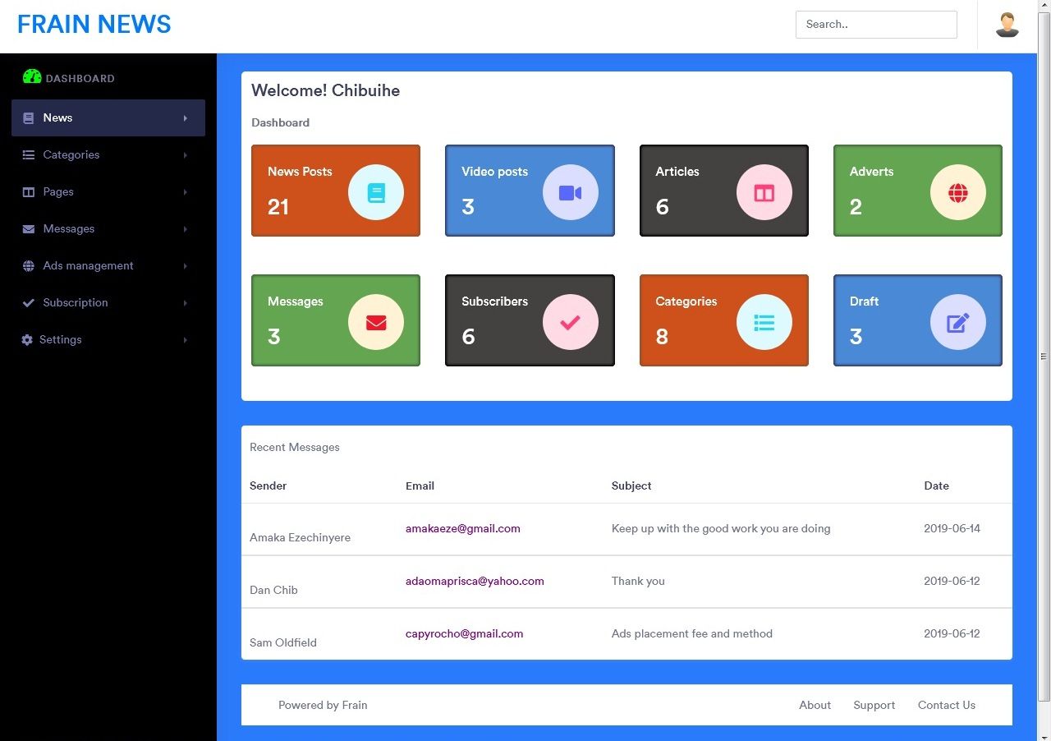Screen dimensions: 1051x741
Task: Open the user avatar profile menu
Action: pos(1007,25)
